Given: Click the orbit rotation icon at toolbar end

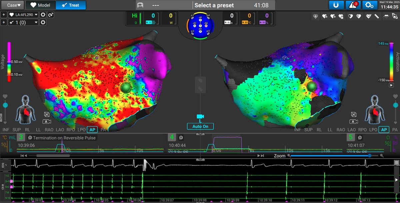Looking at the screenshot, I should (394, 16).
